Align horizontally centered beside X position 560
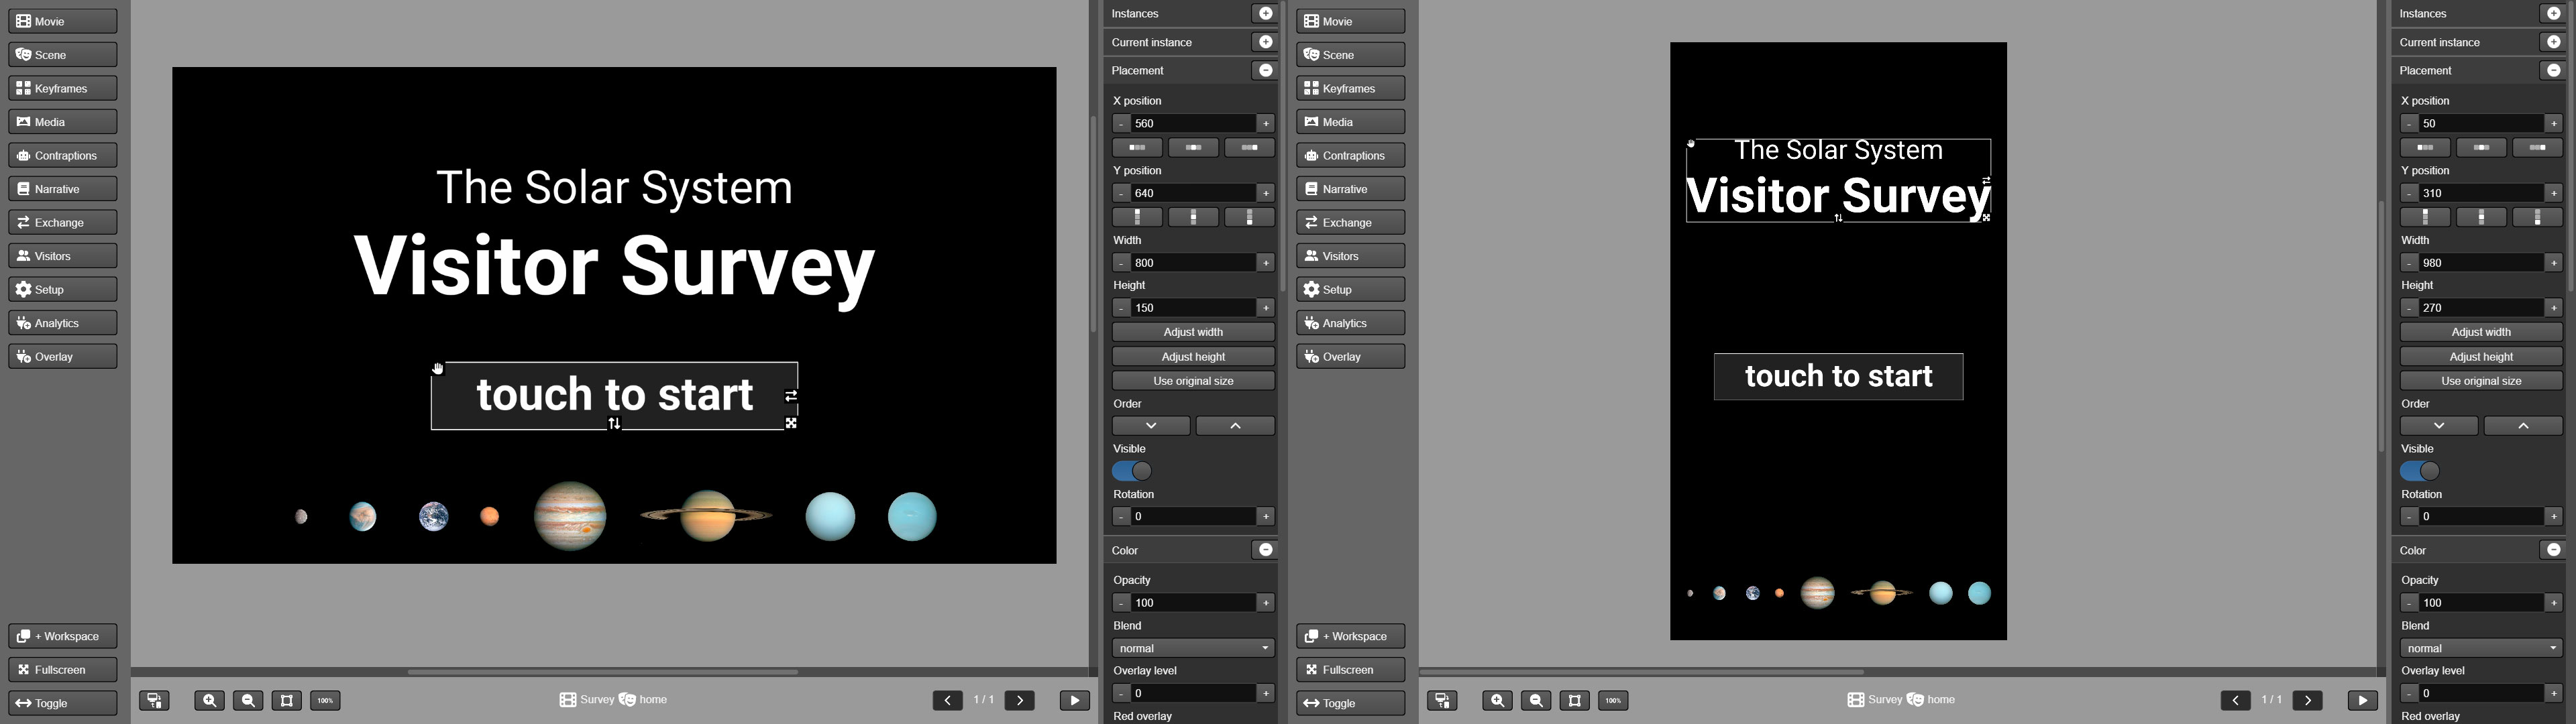The height and width of the screenshot is (724, 2576). tap(1193, 148)
